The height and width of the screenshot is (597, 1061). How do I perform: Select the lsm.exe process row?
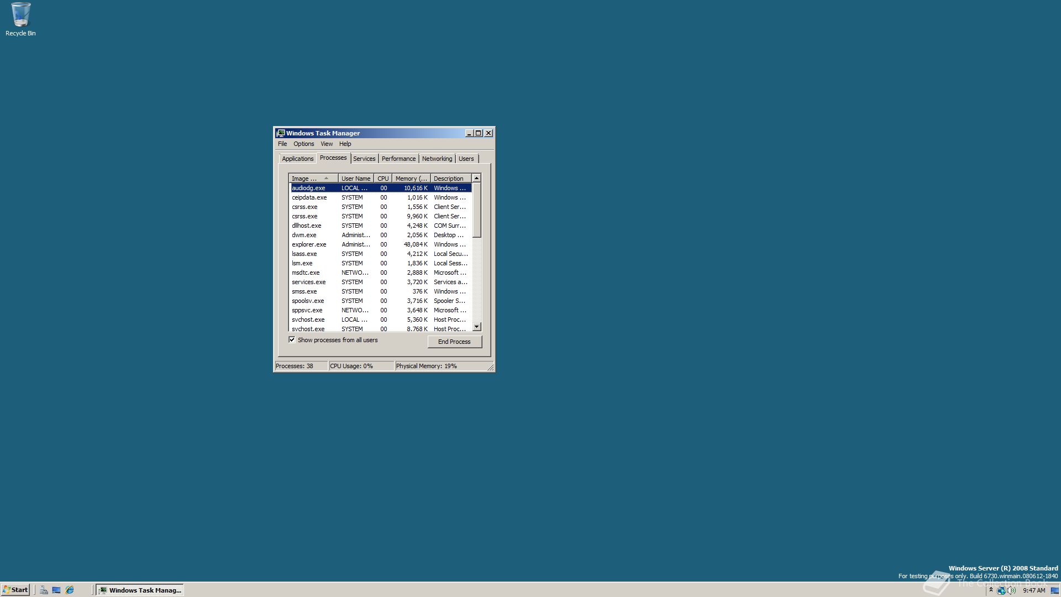point(380,263)
